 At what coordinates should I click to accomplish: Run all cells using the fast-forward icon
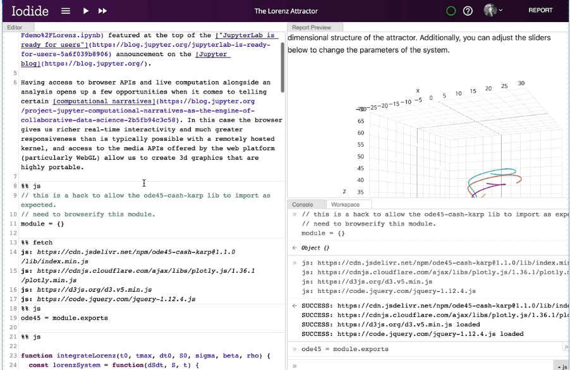coord(102,11)
